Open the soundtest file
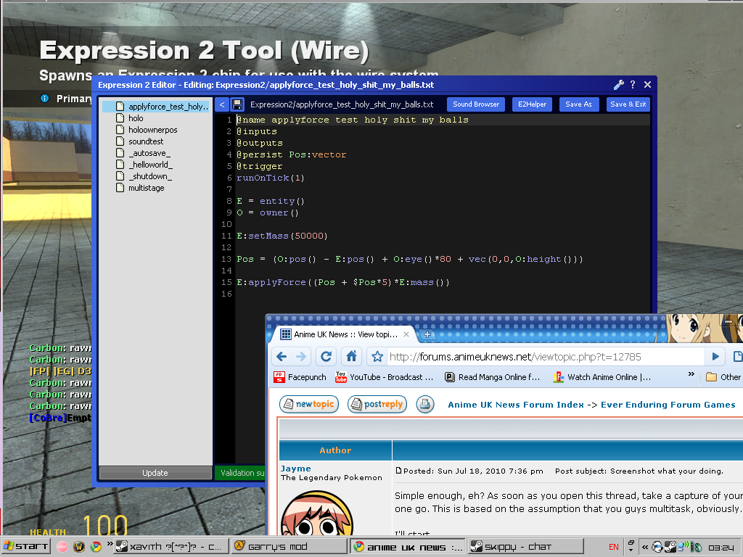Screen dimensions: 743x557 pyautogui.click(x=146, y=141)
